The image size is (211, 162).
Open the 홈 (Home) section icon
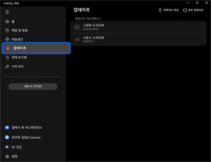7,21
